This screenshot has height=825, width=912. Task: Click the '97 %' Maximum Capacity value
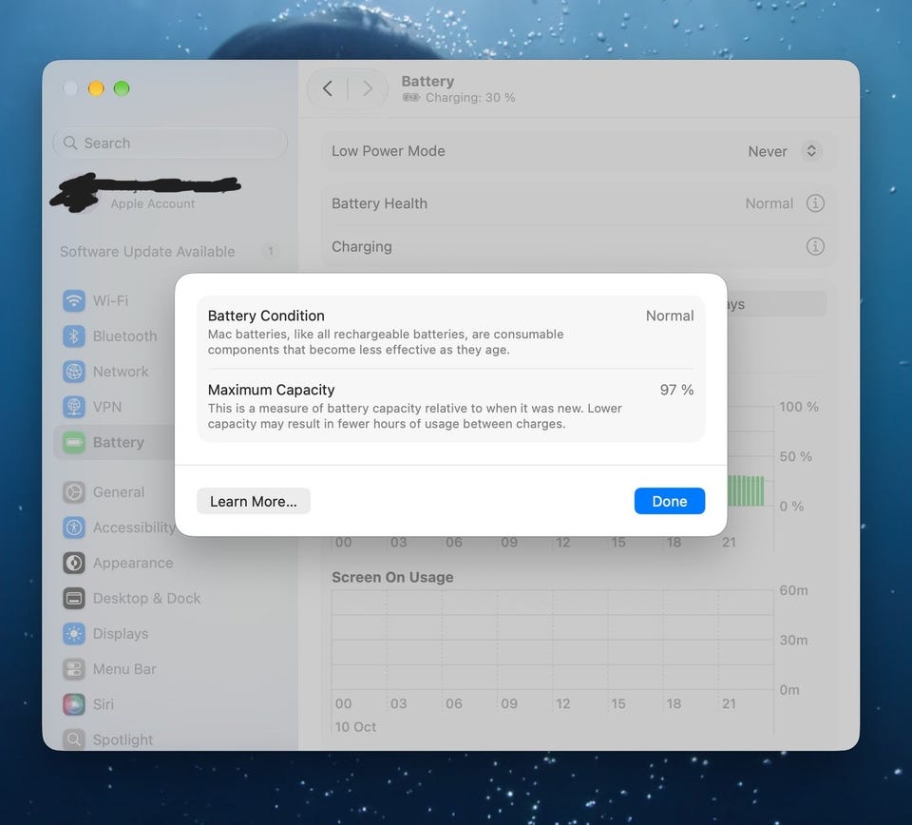(676, 390)
